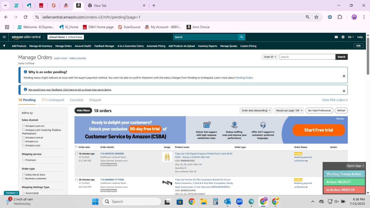The image size is (370, 208).
Task: Open the mail messages icon
Action: tap(336, 37)
